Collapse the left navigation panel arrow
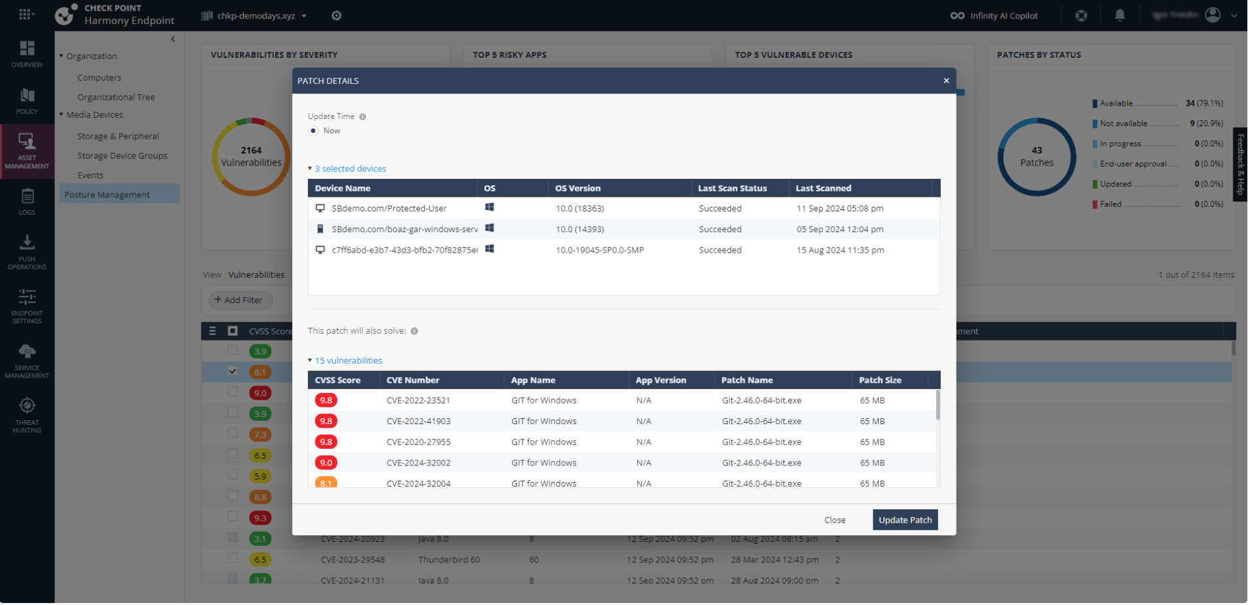Screen dimensions: 1248x605 tap(173, 39)
